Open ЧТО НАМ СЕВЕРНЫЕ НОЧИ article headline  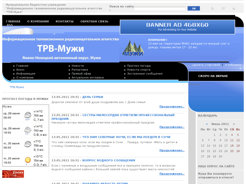(x=126, y=137)
